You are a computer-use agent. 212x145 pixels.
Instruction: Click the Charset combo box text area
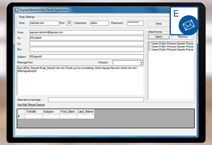[126, 63]
